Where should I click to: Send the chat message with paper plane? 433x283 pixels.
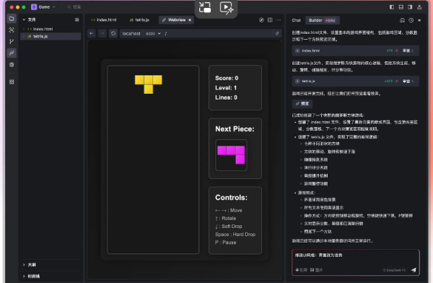click(414, 270)
